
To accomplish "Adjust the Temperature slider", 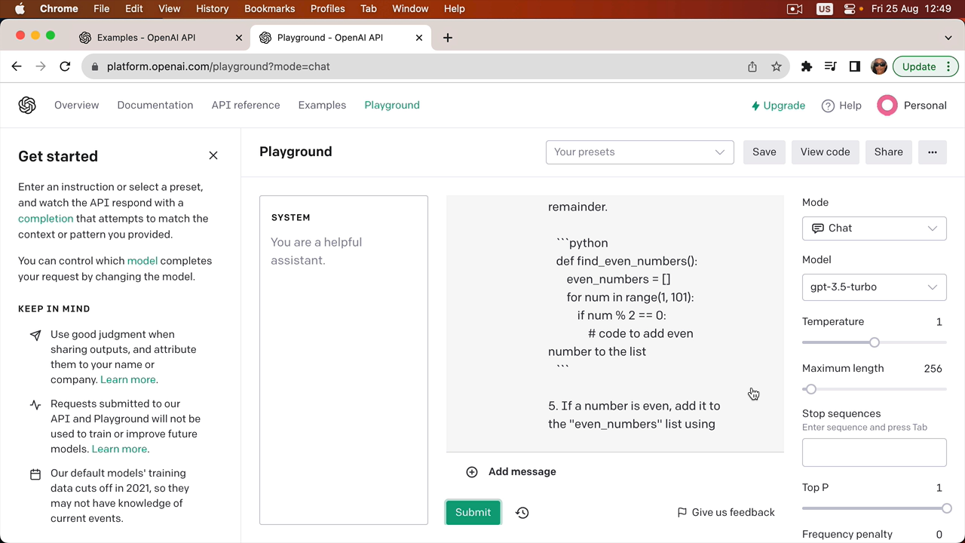I will click(x=874, y=342).
